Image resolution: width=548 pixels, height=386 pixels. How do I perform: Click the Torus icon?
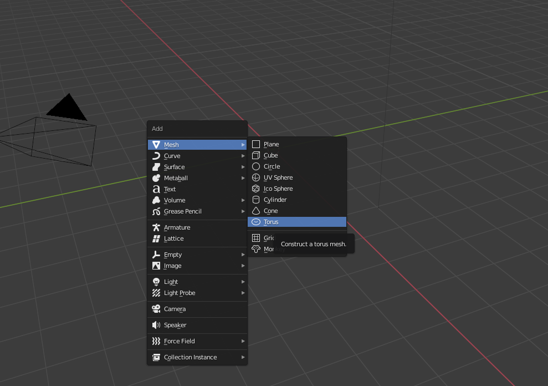pos(256,222)
